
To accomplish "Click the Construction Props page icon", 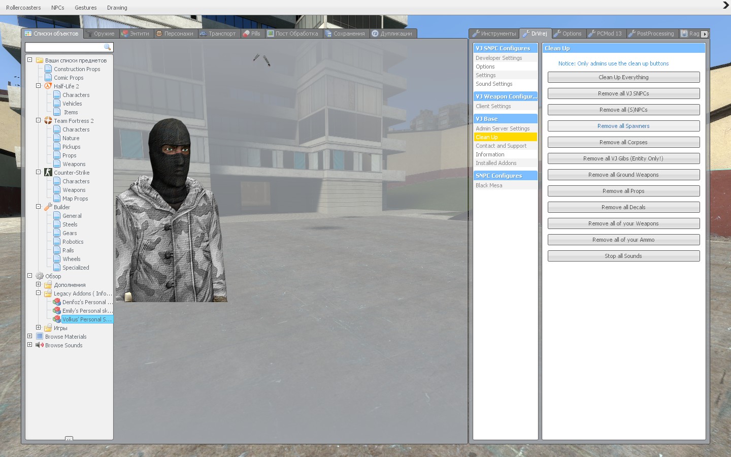I will (48, 69).
